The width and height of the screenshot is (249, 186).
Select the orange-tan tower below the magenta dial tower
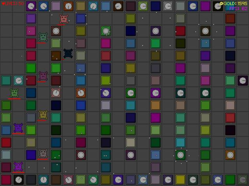point(156,105)
